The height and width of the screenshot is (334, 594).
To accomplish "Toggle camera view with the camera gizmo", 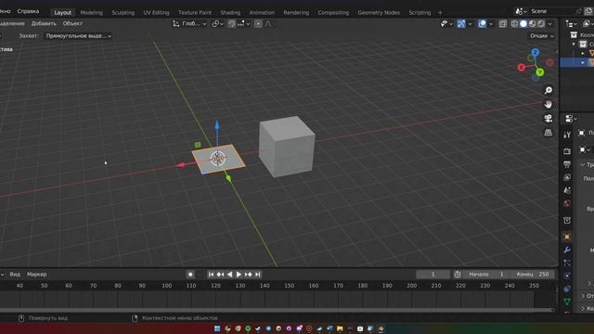I will [x=549, y=119].
